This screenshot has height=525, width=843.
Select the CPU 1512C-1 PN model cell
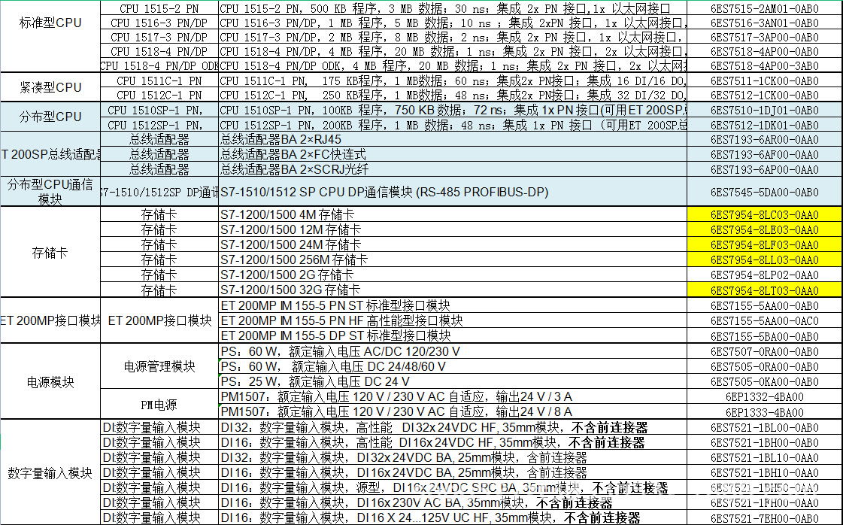[159, 96]
